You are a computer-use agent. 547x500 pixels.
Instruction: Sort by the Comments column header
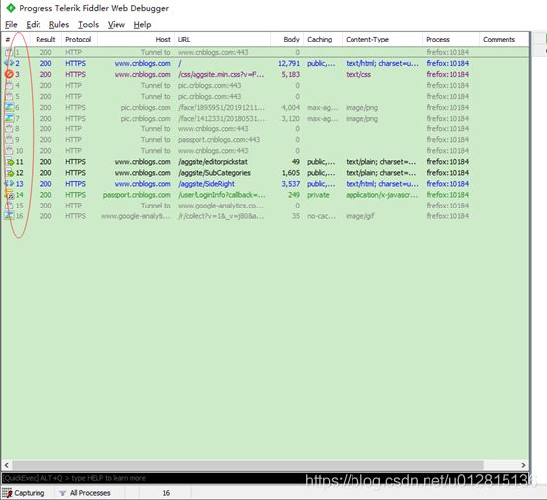pos(505,40)
